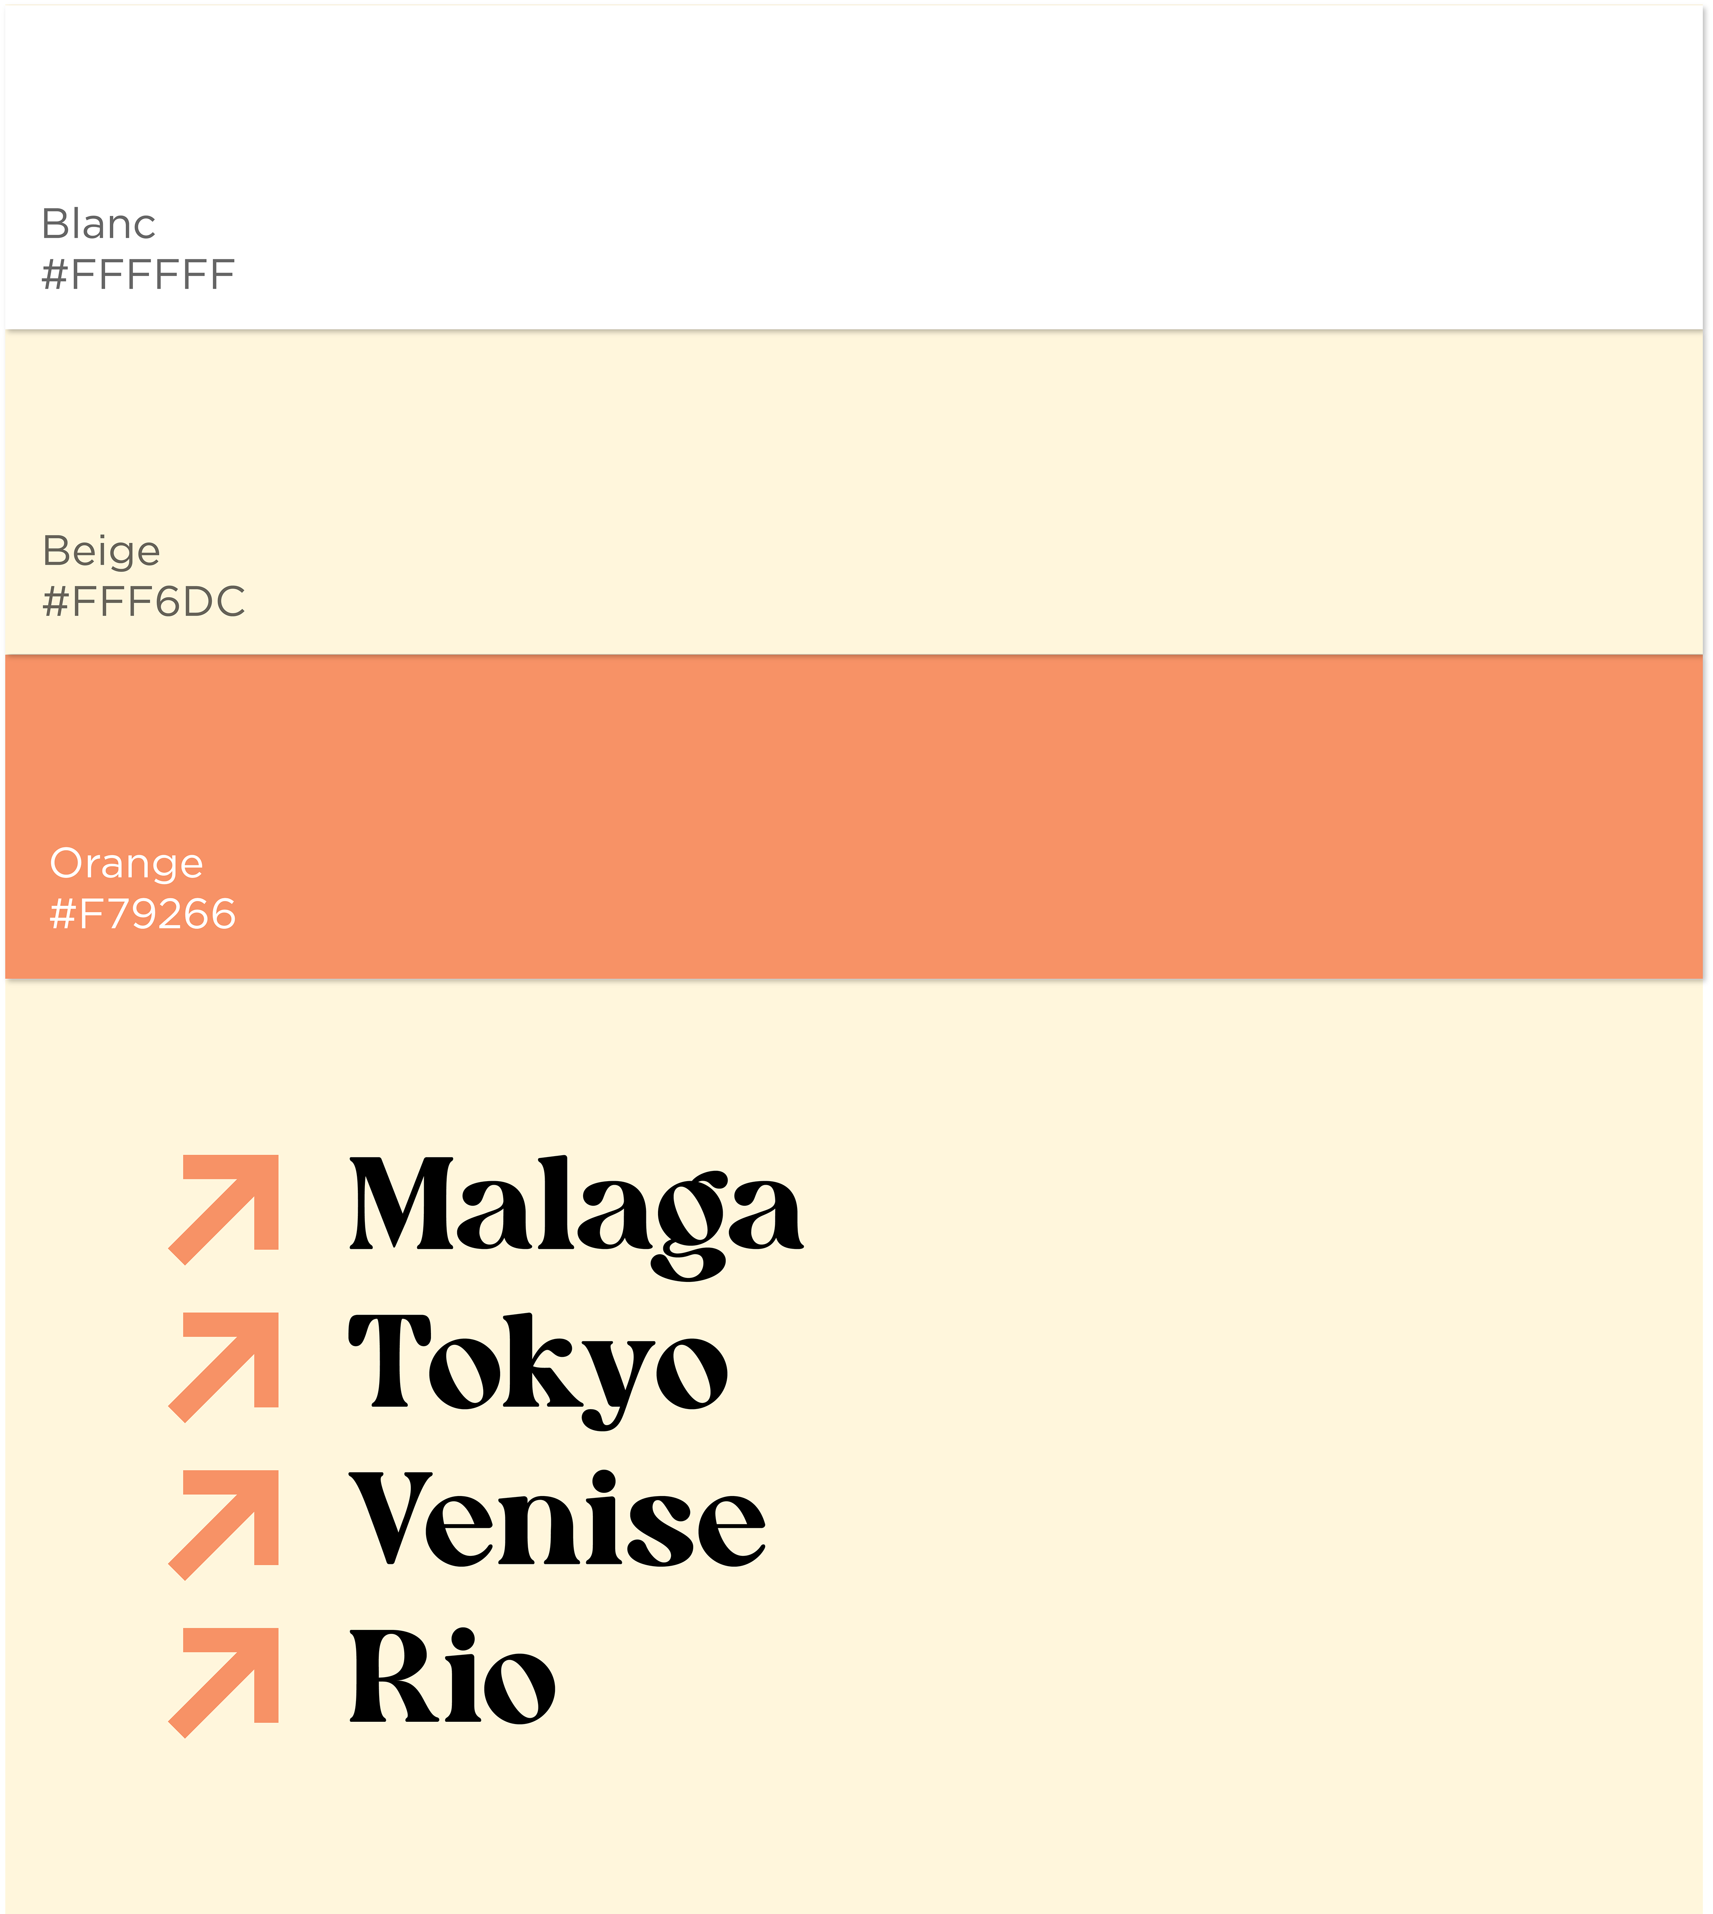Select the Rio destination text
1713x1914 pixels.
pyautogui.click(x=452, y=1679)
